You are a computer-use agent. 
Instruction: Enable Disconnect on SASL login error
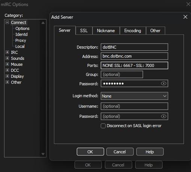[x=103, y=126]
